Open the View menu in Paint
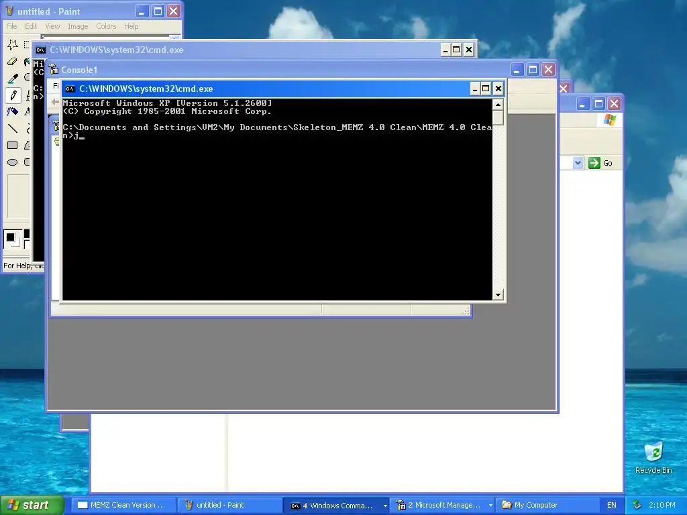 point(52,26)
